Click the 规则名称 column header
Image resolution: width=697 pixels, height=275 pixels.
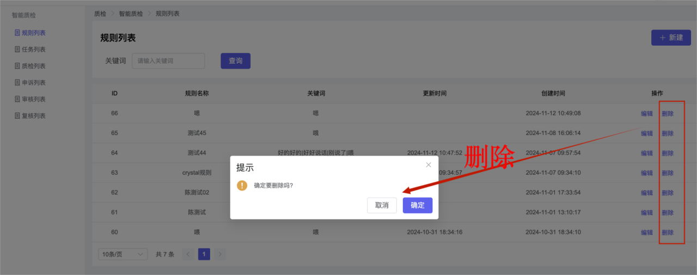click(x=197, y=94)
